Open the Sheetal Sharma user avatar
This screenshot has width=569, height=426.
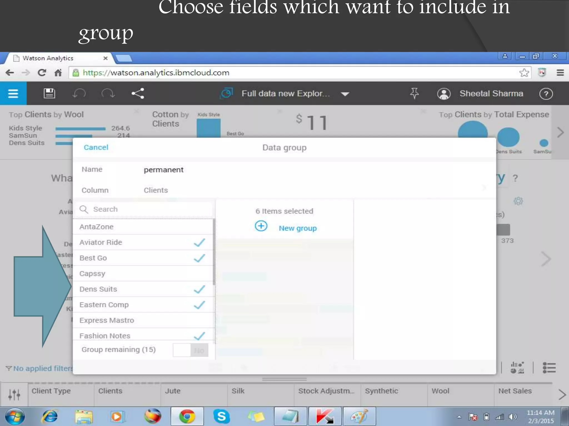click(x=444, y=94)
